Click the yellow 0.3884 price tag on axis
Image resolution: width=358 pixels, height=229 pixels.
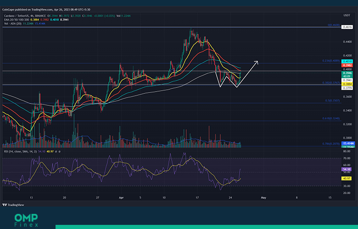(x=347, y=84)
